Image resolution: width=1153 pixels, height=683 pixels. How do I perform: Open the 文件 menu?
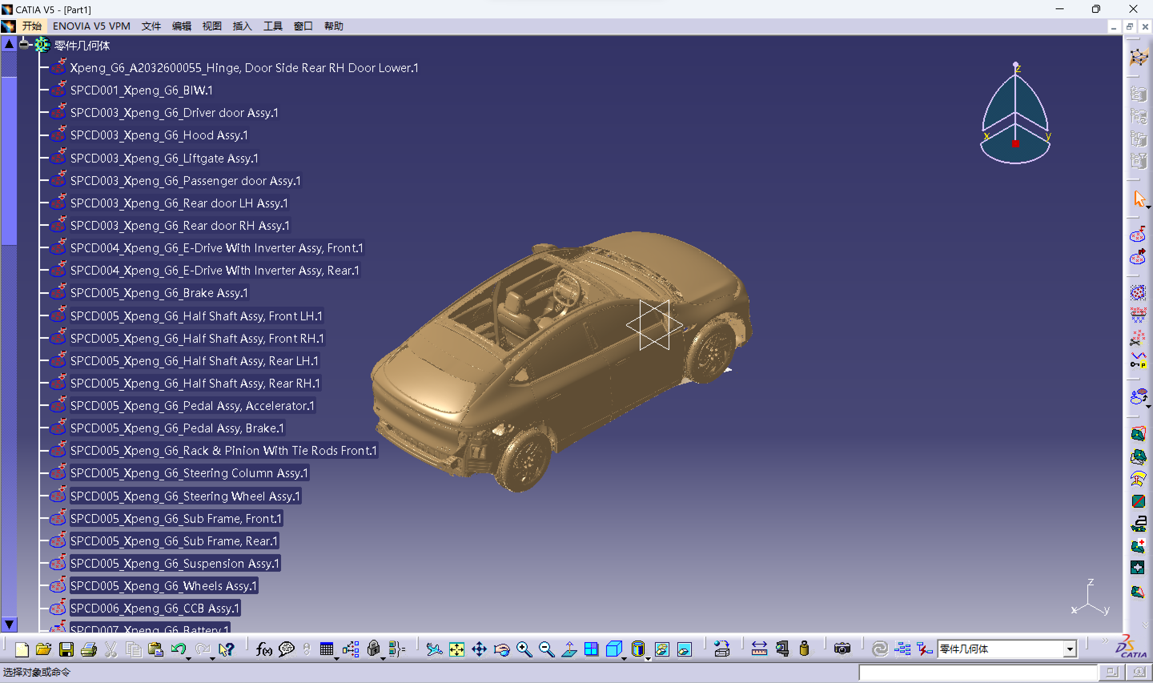pyautogui.click(x=151, y=26)
